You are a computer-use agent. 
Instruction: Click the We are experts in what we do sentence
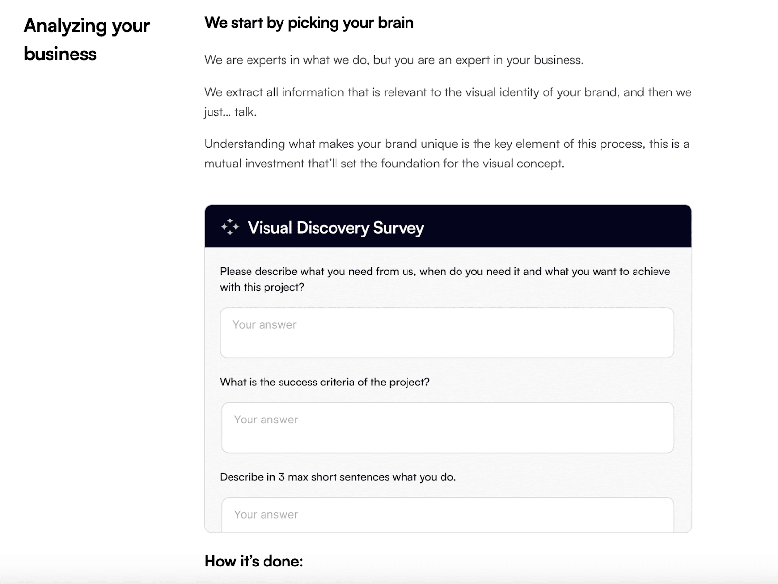pyautogui.click(x=394, y=60)
